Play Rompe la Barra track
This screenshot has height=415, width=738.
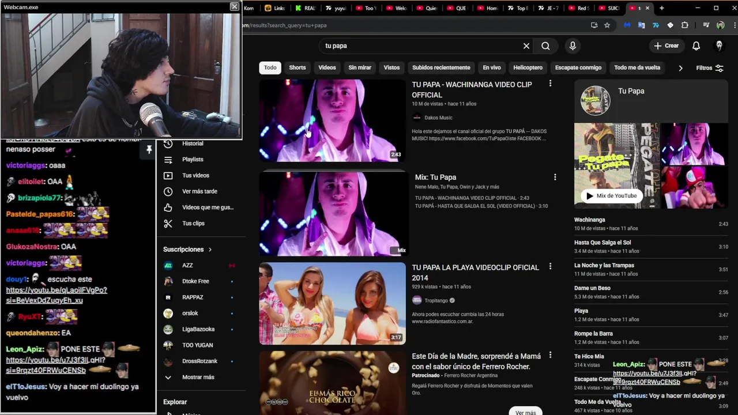pyautogui.click(x=651, y=338)
